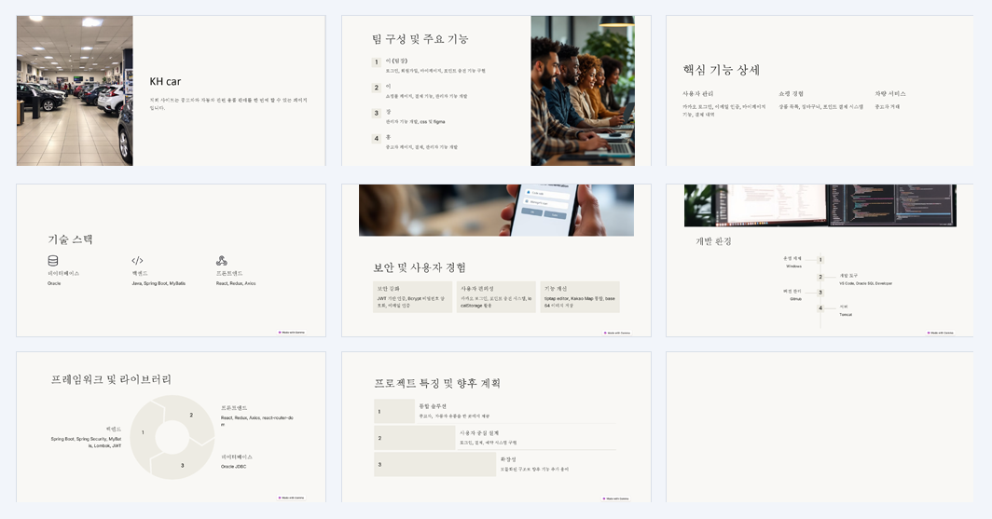
Task: Click timeline marker 1 next to Windows
Action: (820, 260)
